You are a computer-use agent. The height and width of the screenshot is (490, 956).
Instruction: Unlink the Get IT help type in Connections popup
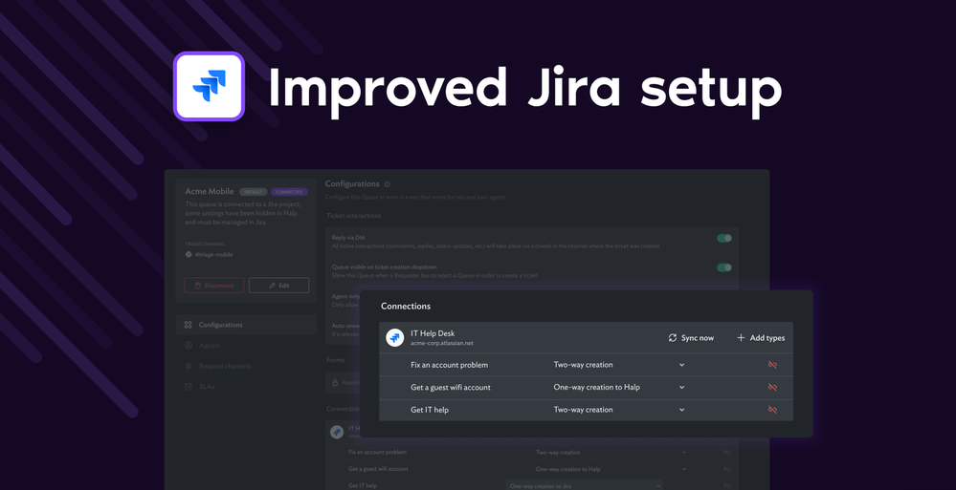pyautogui.click(x=772, y=410)
